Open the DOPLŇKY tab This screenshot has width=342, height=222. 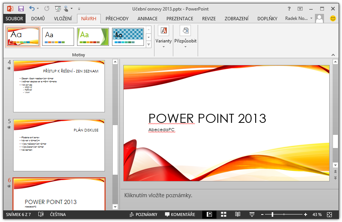[267, 18]
